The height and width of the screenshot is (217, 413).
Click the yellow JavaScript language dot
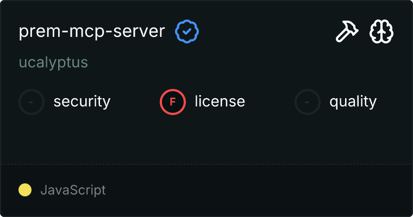24,190
